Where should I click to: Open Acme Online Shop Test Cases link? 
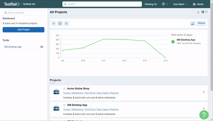(103, 93)
